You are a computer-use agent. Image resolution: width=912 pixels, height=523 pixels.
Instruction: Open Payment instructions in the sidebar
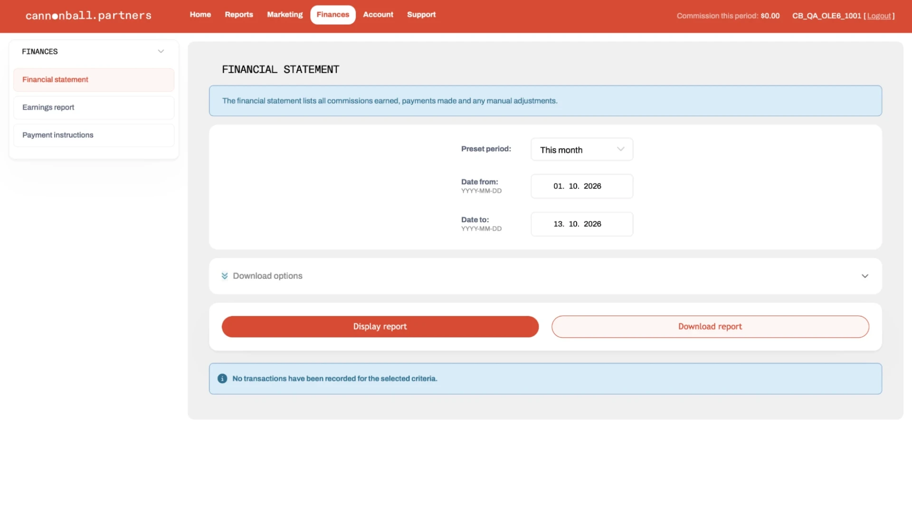[x=94, y=135]
